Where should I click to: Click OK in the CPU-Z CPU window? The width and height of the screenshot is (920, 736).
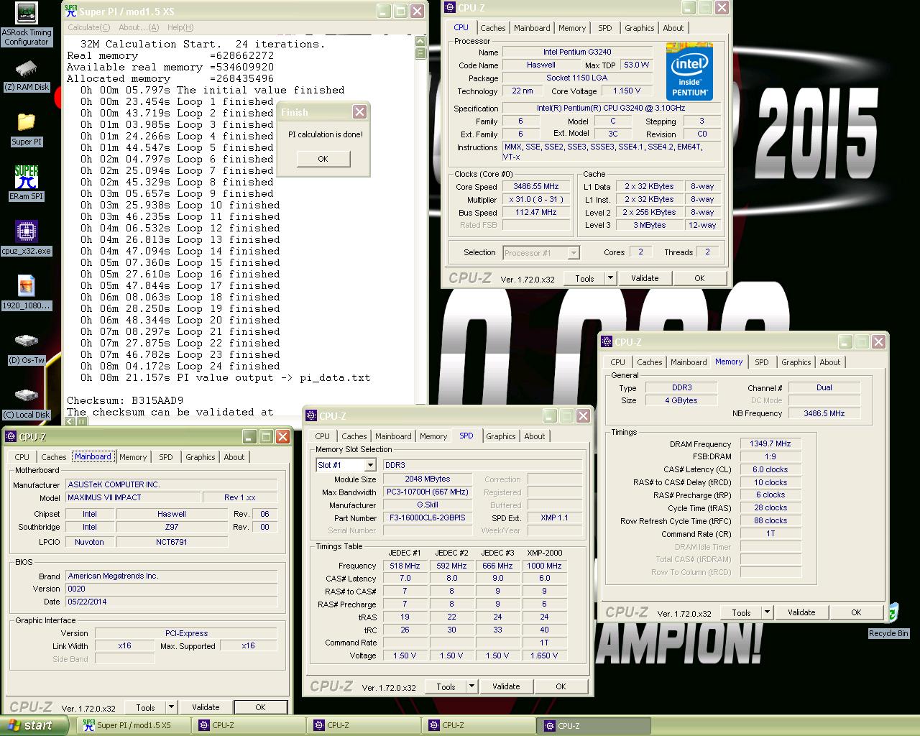(x=699, y=278)
